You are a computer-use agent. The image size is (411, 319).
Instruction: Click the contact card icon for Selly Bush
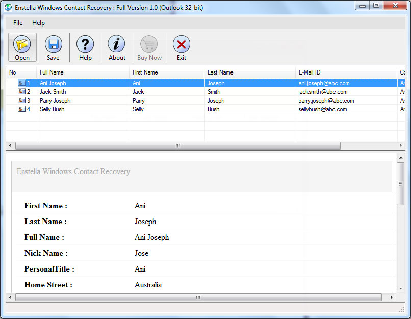pos(22,109)
